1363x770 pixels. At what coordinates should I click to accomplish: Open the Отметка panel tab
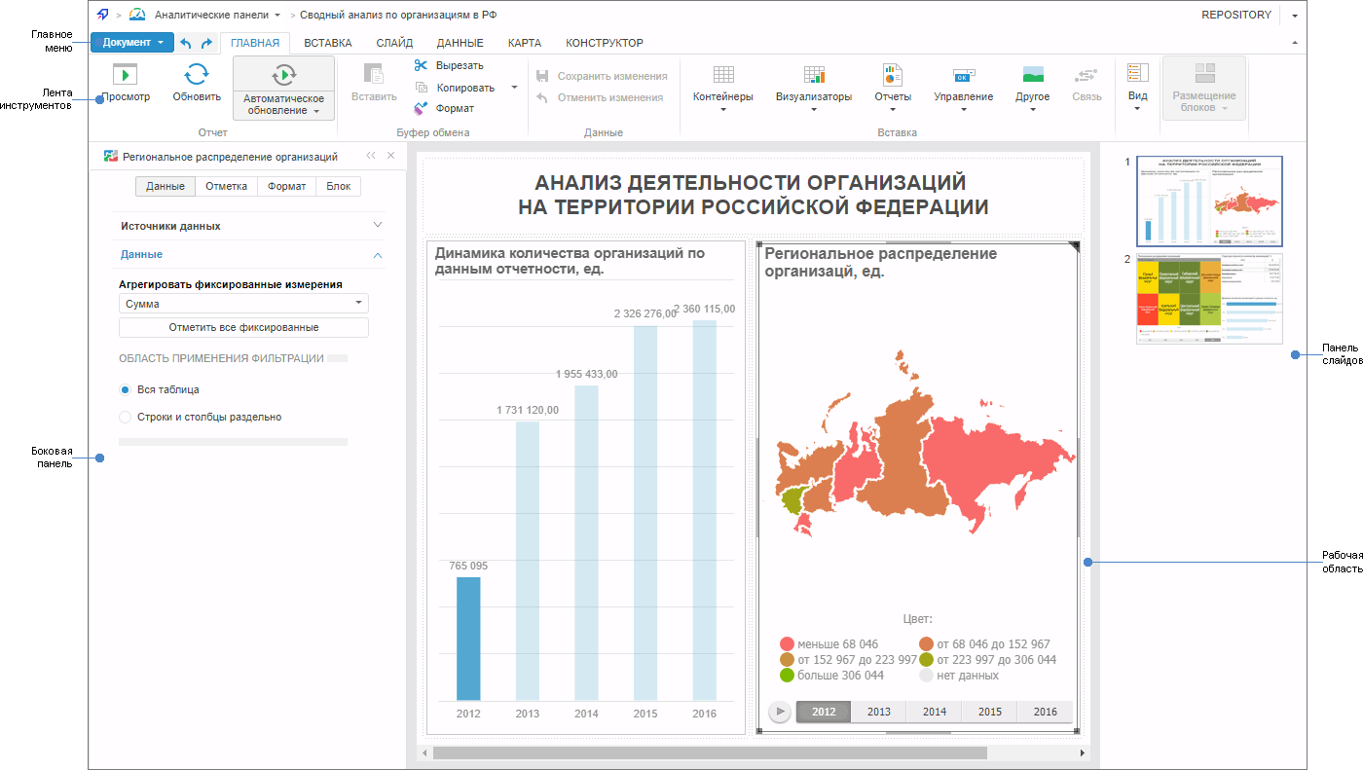tap(226, 186)
